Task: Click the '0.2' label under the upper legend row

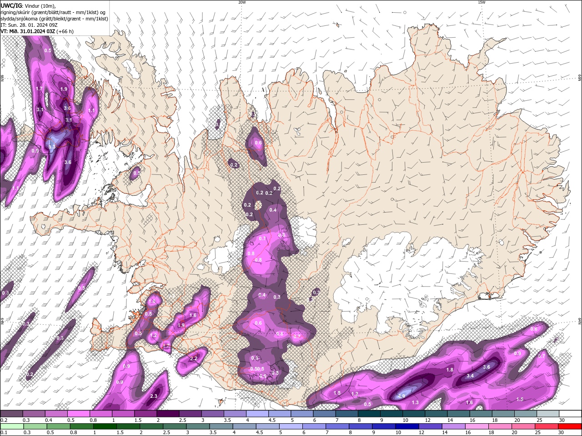Action: coord(4,420)
